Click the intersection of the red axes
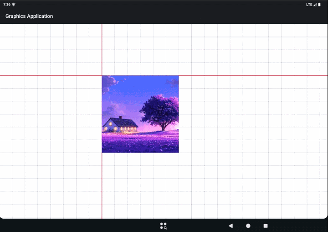The width and height of the screenshot is (328, 232). (102, 75)
